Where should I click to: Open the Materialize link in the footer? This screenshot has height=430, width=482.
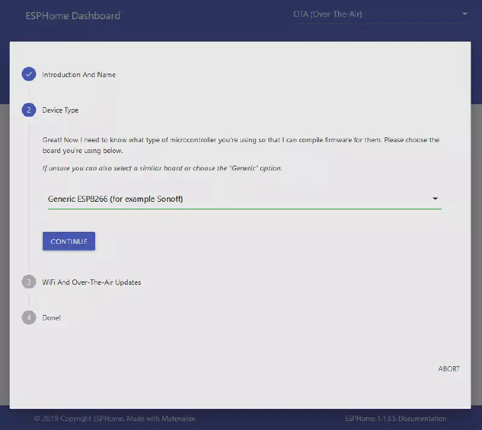(177, 419)
